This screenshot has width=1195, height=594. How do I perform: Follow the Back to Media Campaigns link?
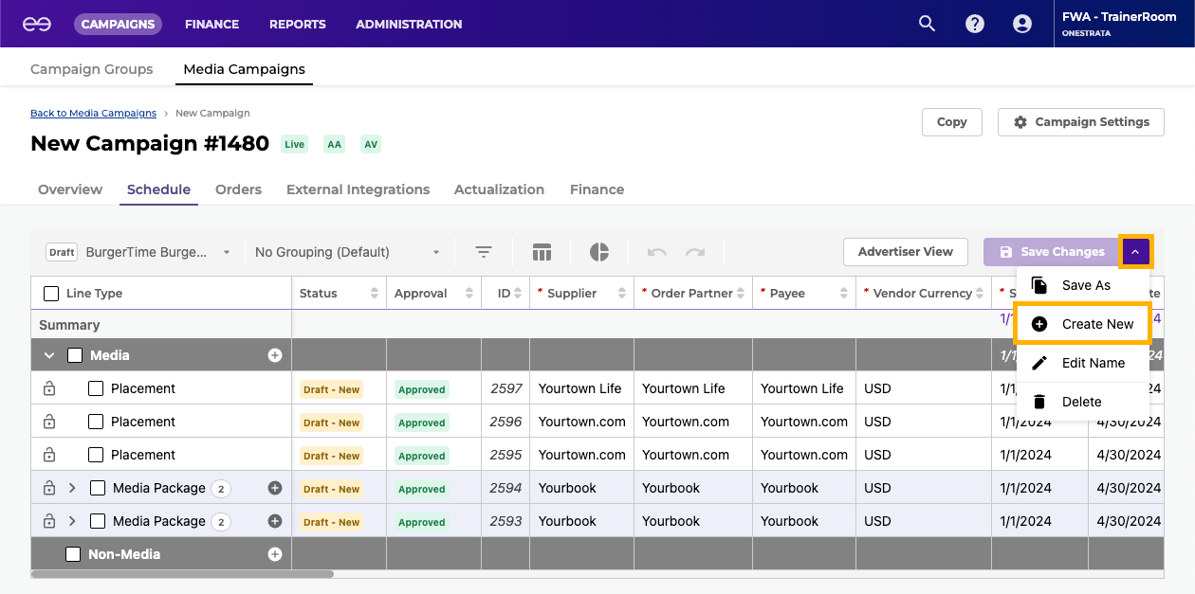[x=93, y=113]
